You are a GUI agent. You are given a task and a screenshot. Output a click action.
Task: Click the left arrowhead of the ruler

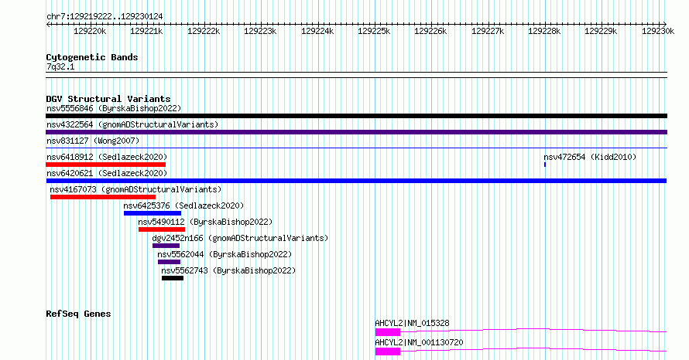48,25
